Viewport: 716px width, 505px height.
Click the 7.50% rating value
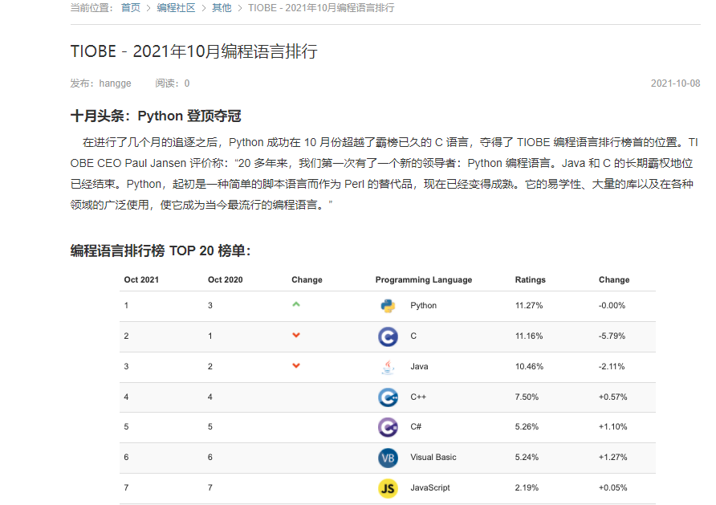click(x=527, y=397)
